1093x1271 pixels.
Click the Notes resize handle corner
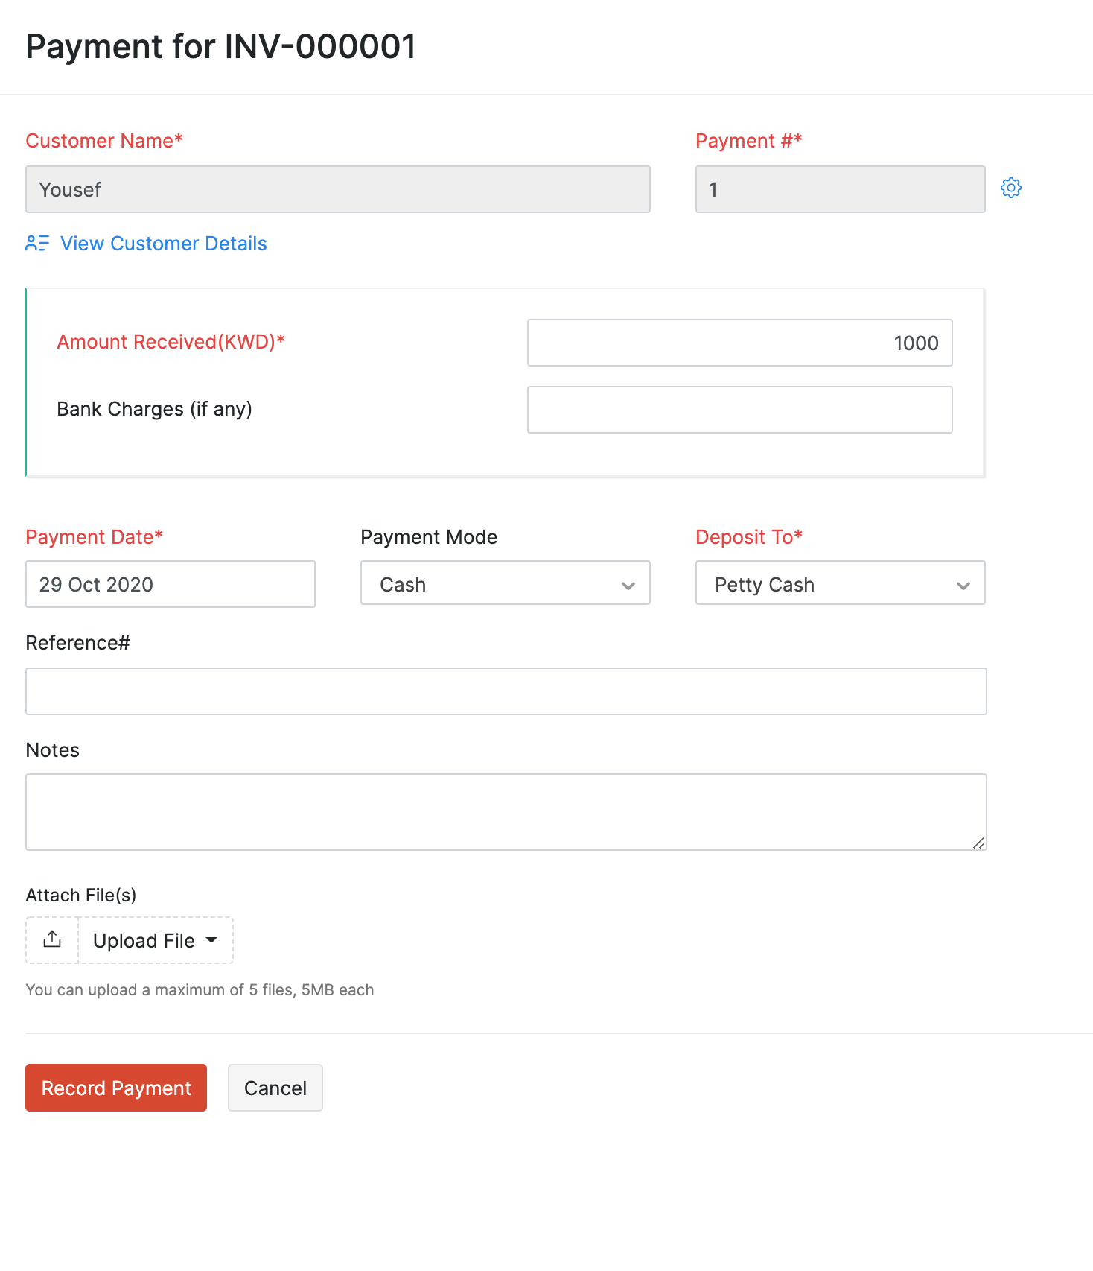pyautogui.click(x=978, y=843)
